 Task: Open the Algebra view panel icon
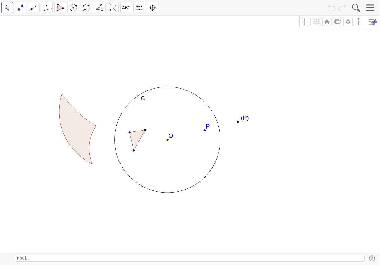point(373,21)
